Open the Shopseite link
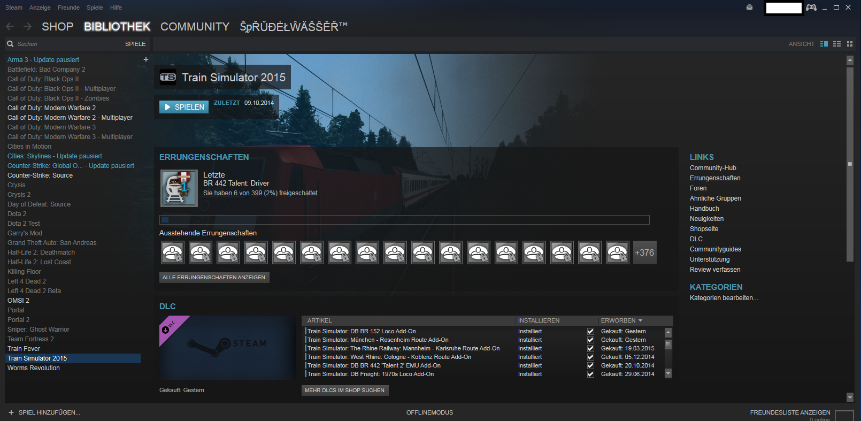The height and width of the screenshot is (421, 861). [x=704, y=229]
